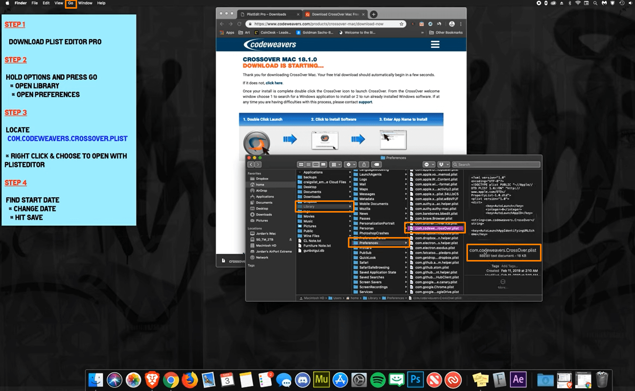Click the Finder toolbar Share button
Image resolution: width=635 pixels, height=391 pixels.
click(364, 165)
